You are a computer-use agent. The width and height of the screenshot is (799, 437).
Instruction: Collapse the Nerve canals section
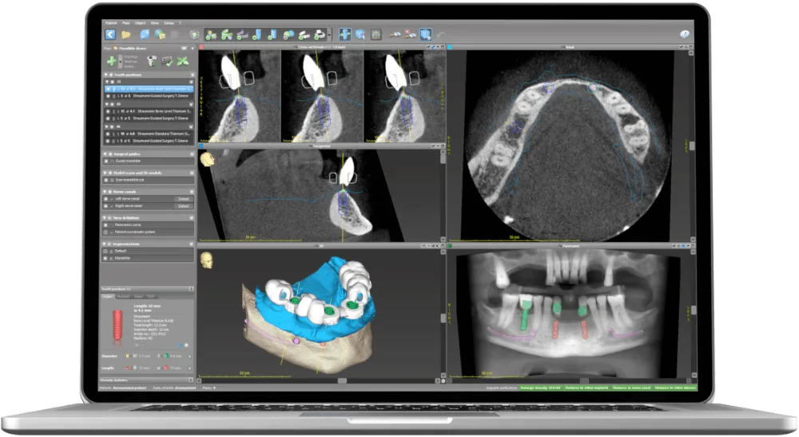[105, 192]
